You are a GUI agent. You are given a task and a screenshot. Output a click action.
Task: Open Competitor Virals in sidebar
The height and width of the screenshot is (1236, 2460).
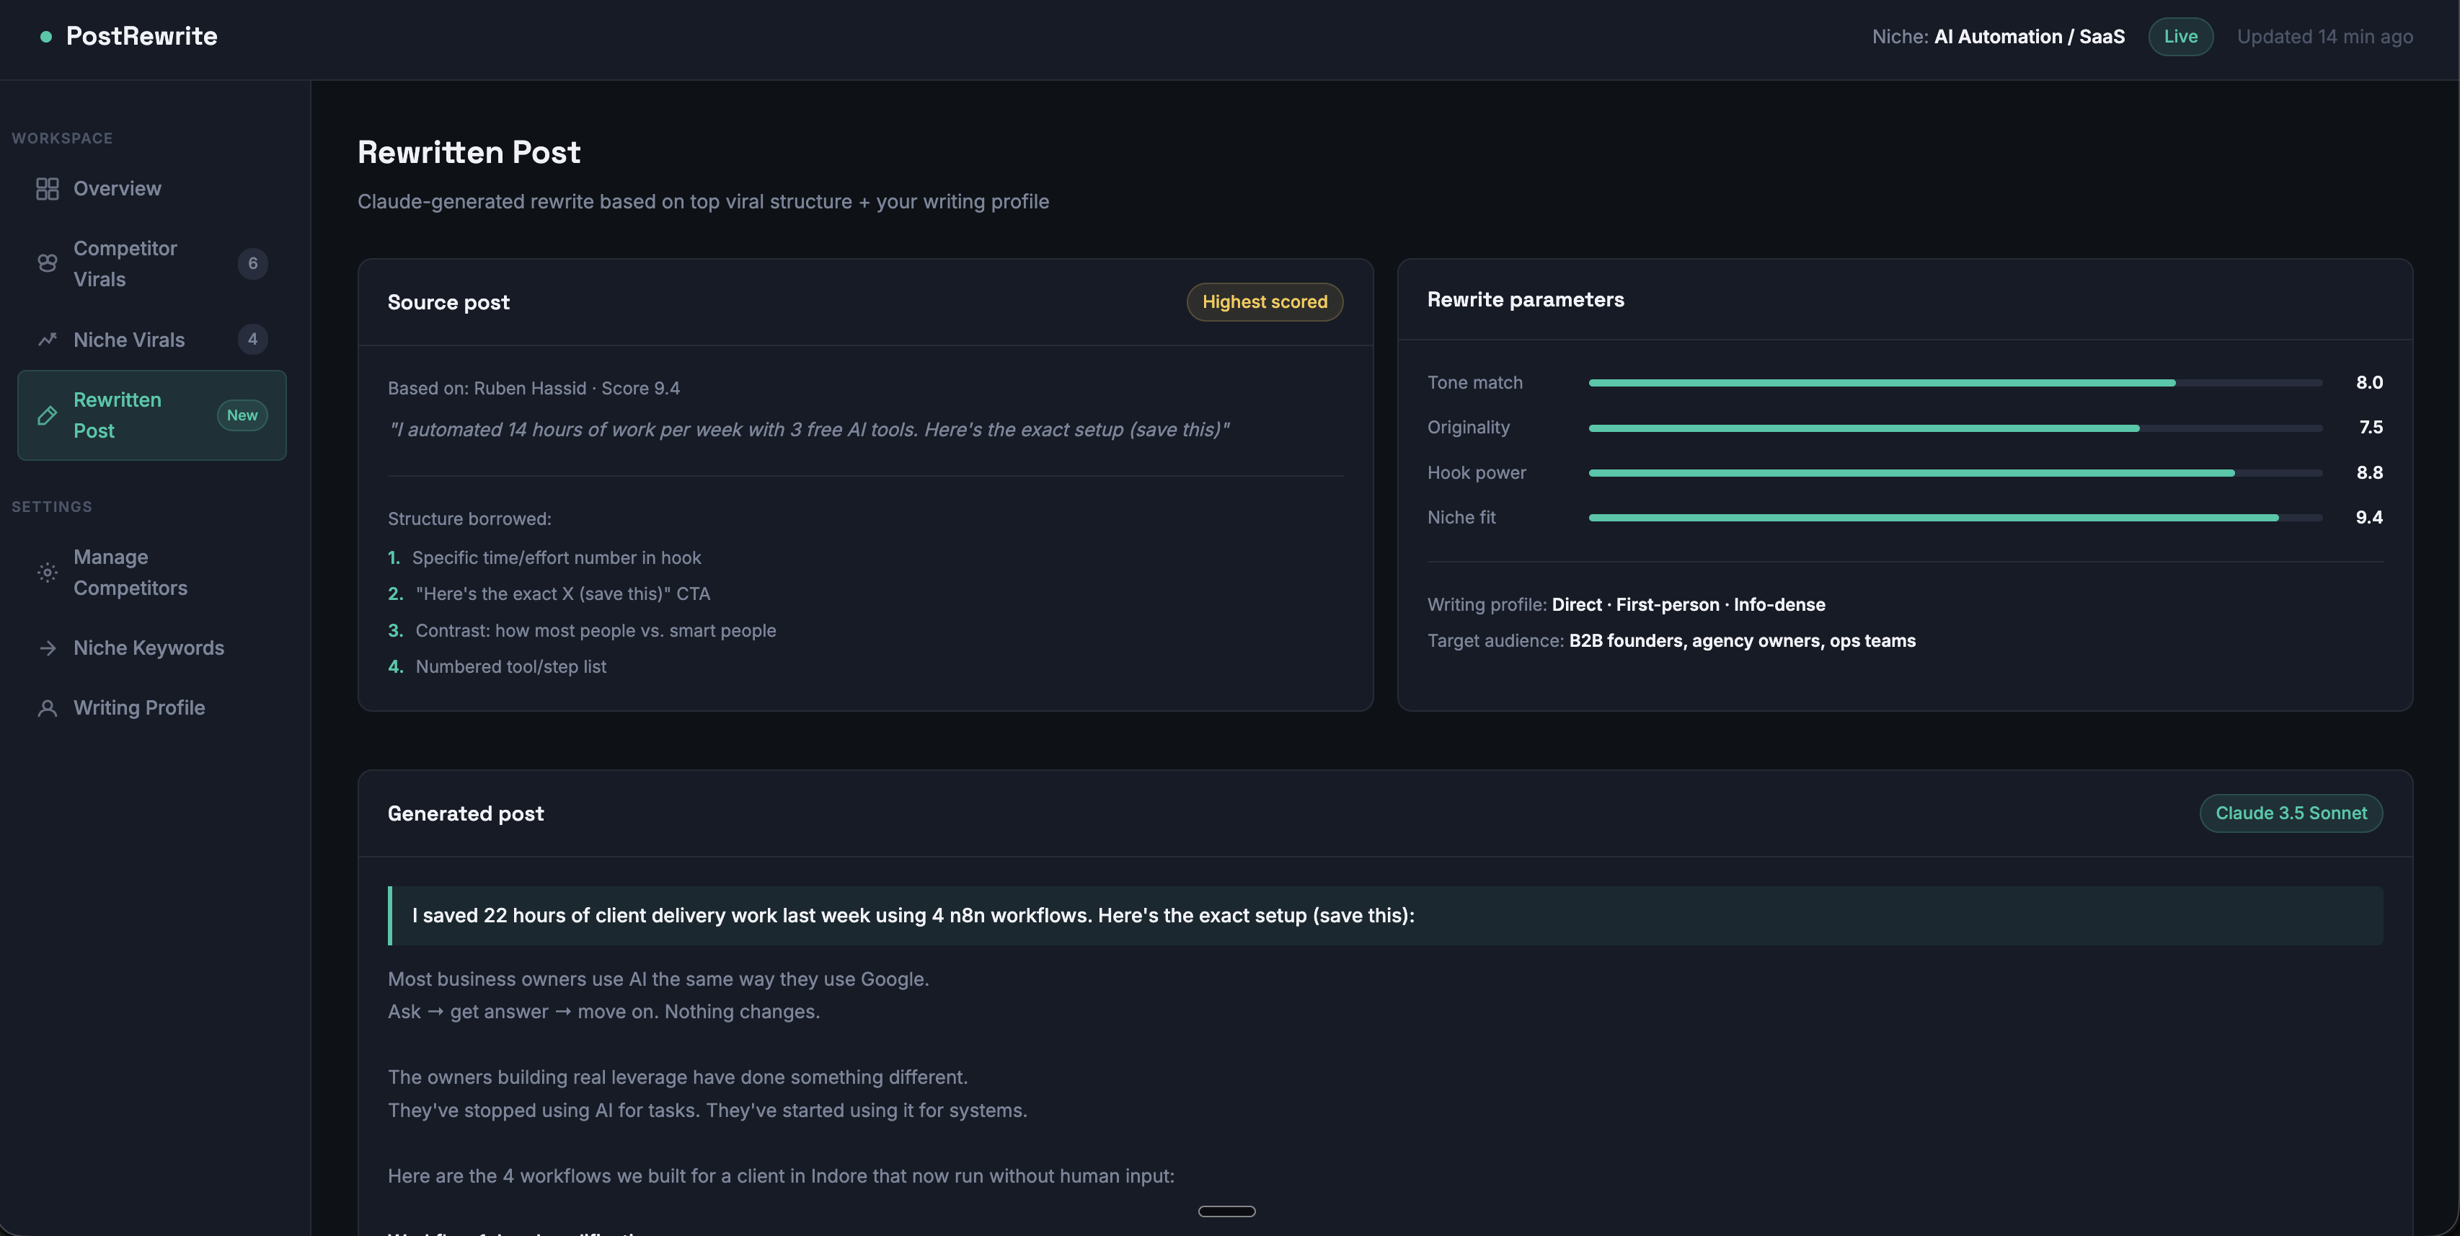[152, 264]
